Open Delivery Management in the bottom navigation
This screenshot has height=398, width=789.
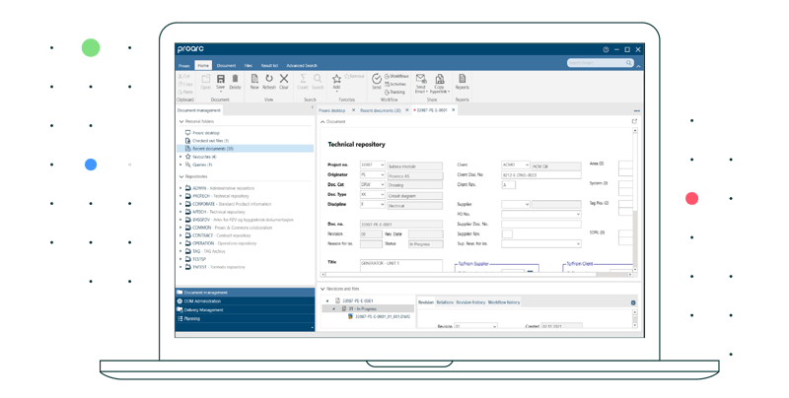(x=245, y=310)
